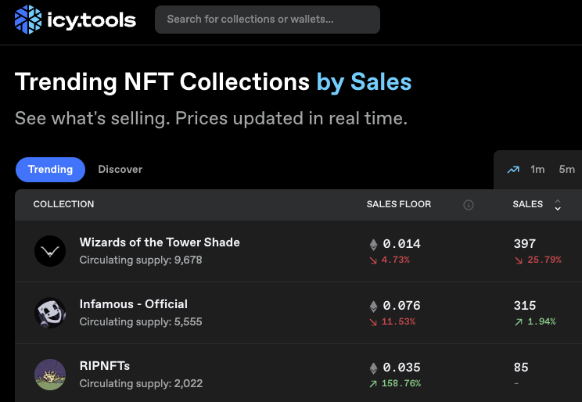Click the icy.tools snowflake logo

click(29, 20)
